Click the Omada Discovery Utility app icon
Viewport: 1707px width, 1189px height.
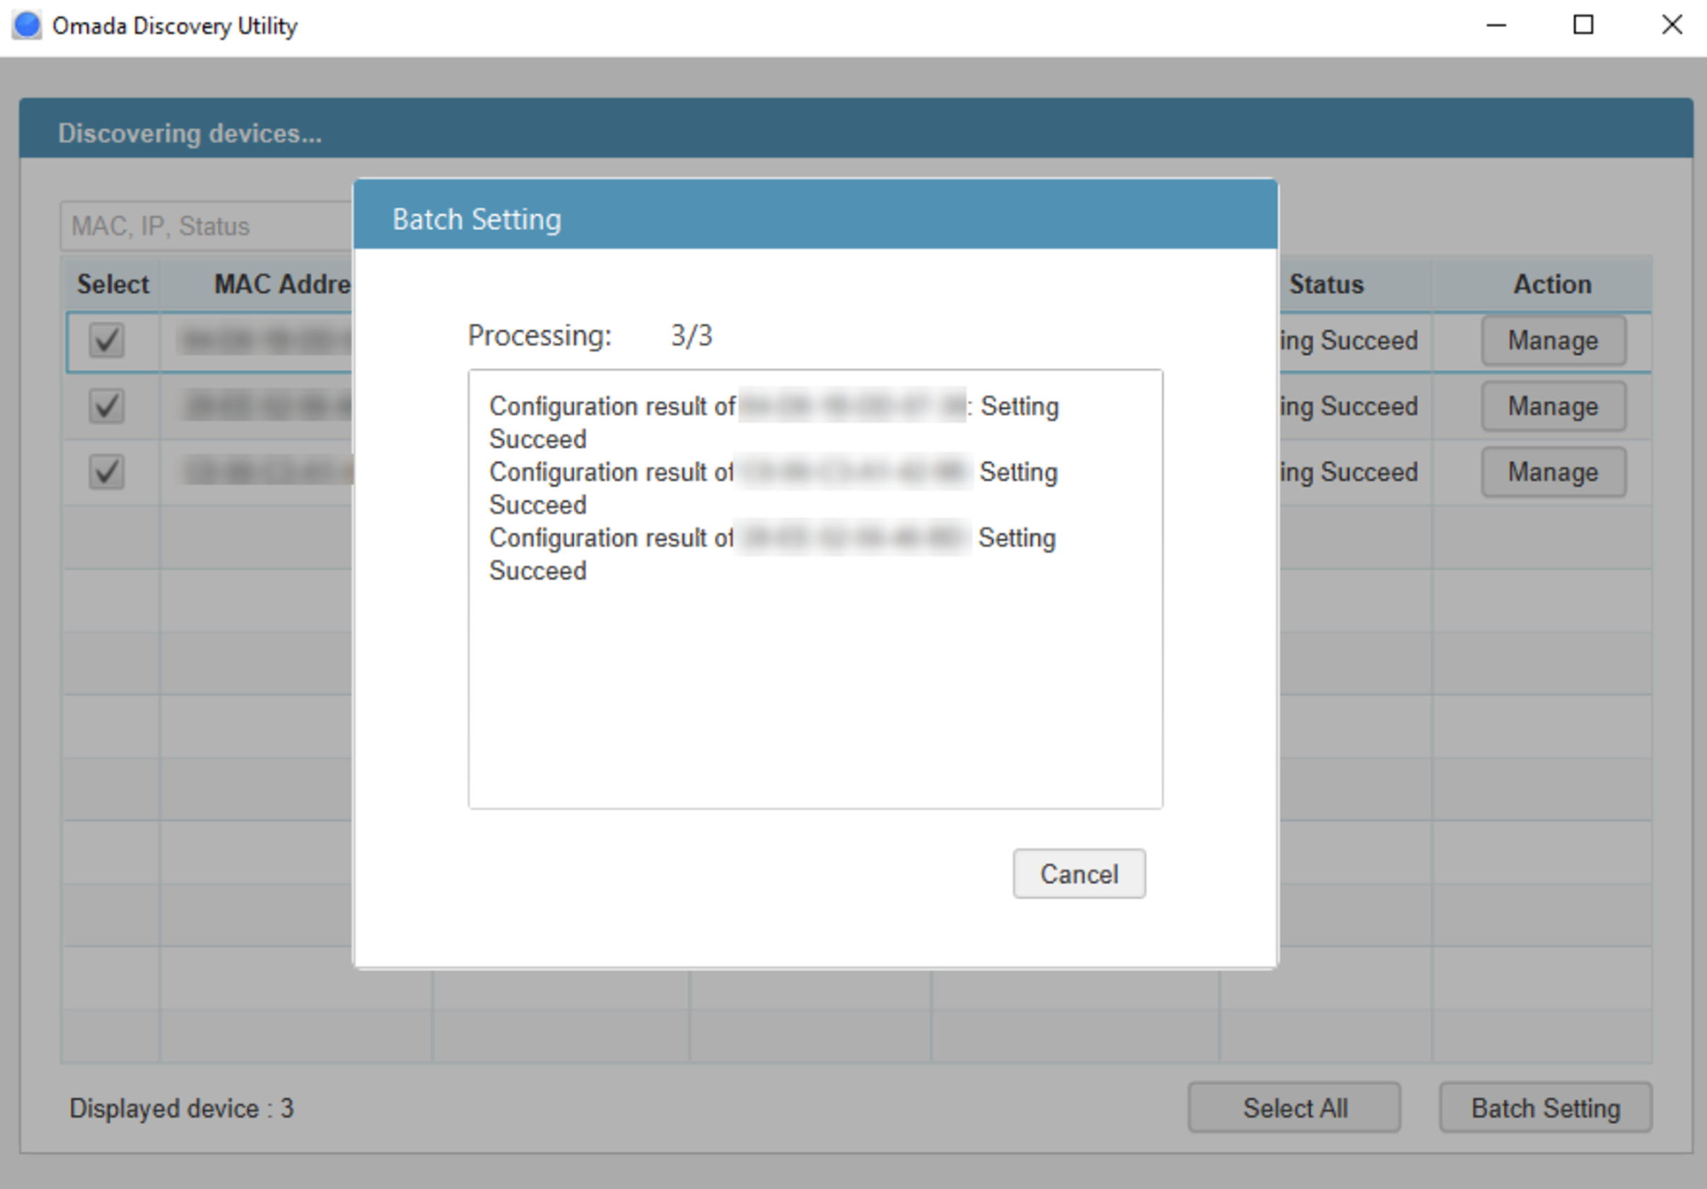(x=28, y=26)
